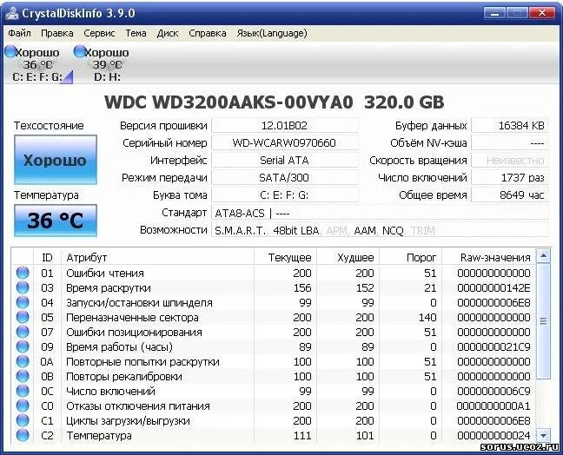Click the standard field ATA8-ACS

tap(380, 213)
